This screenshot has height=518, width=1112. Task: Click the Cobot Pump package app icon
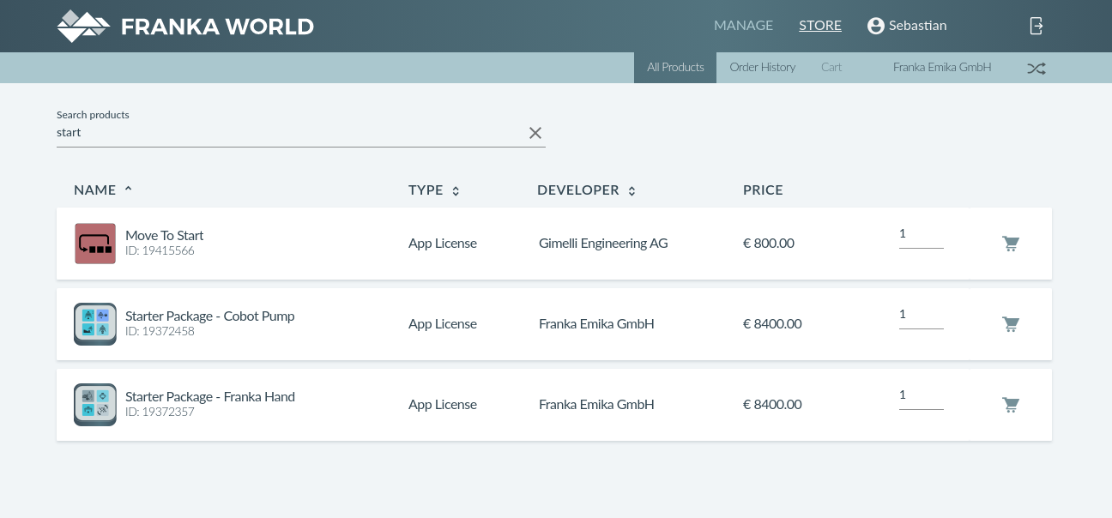[x=95, y=324]
